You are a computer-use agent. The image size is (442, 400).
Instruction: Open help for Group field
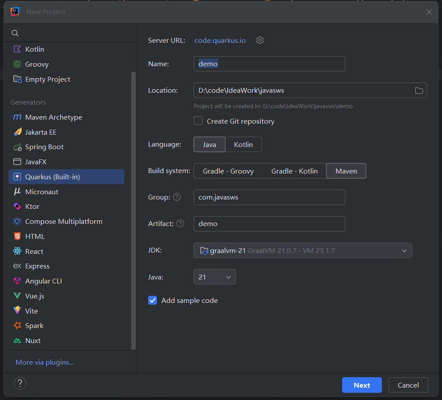point(177,197)
